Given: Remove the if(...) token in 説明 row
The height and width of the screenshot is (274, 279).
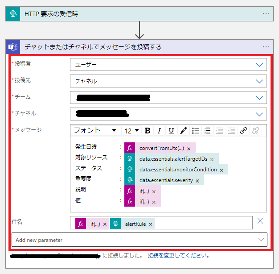Looking at the screenshot, I should [x=154, y=192].
